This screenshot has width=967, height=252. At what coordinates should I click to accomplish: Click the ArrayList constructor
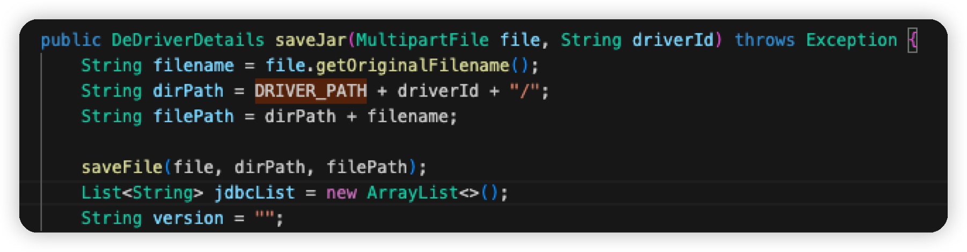click(x=413, y=192)
